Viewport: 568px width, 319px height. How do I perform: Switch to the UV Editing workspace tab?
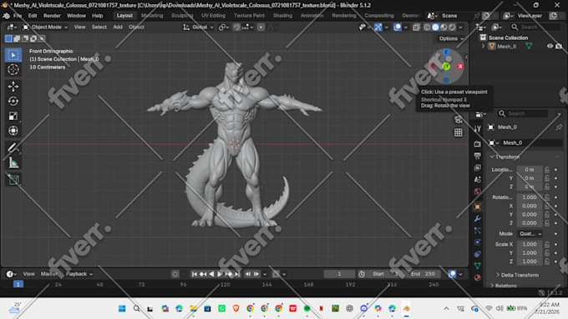[213, 16]
